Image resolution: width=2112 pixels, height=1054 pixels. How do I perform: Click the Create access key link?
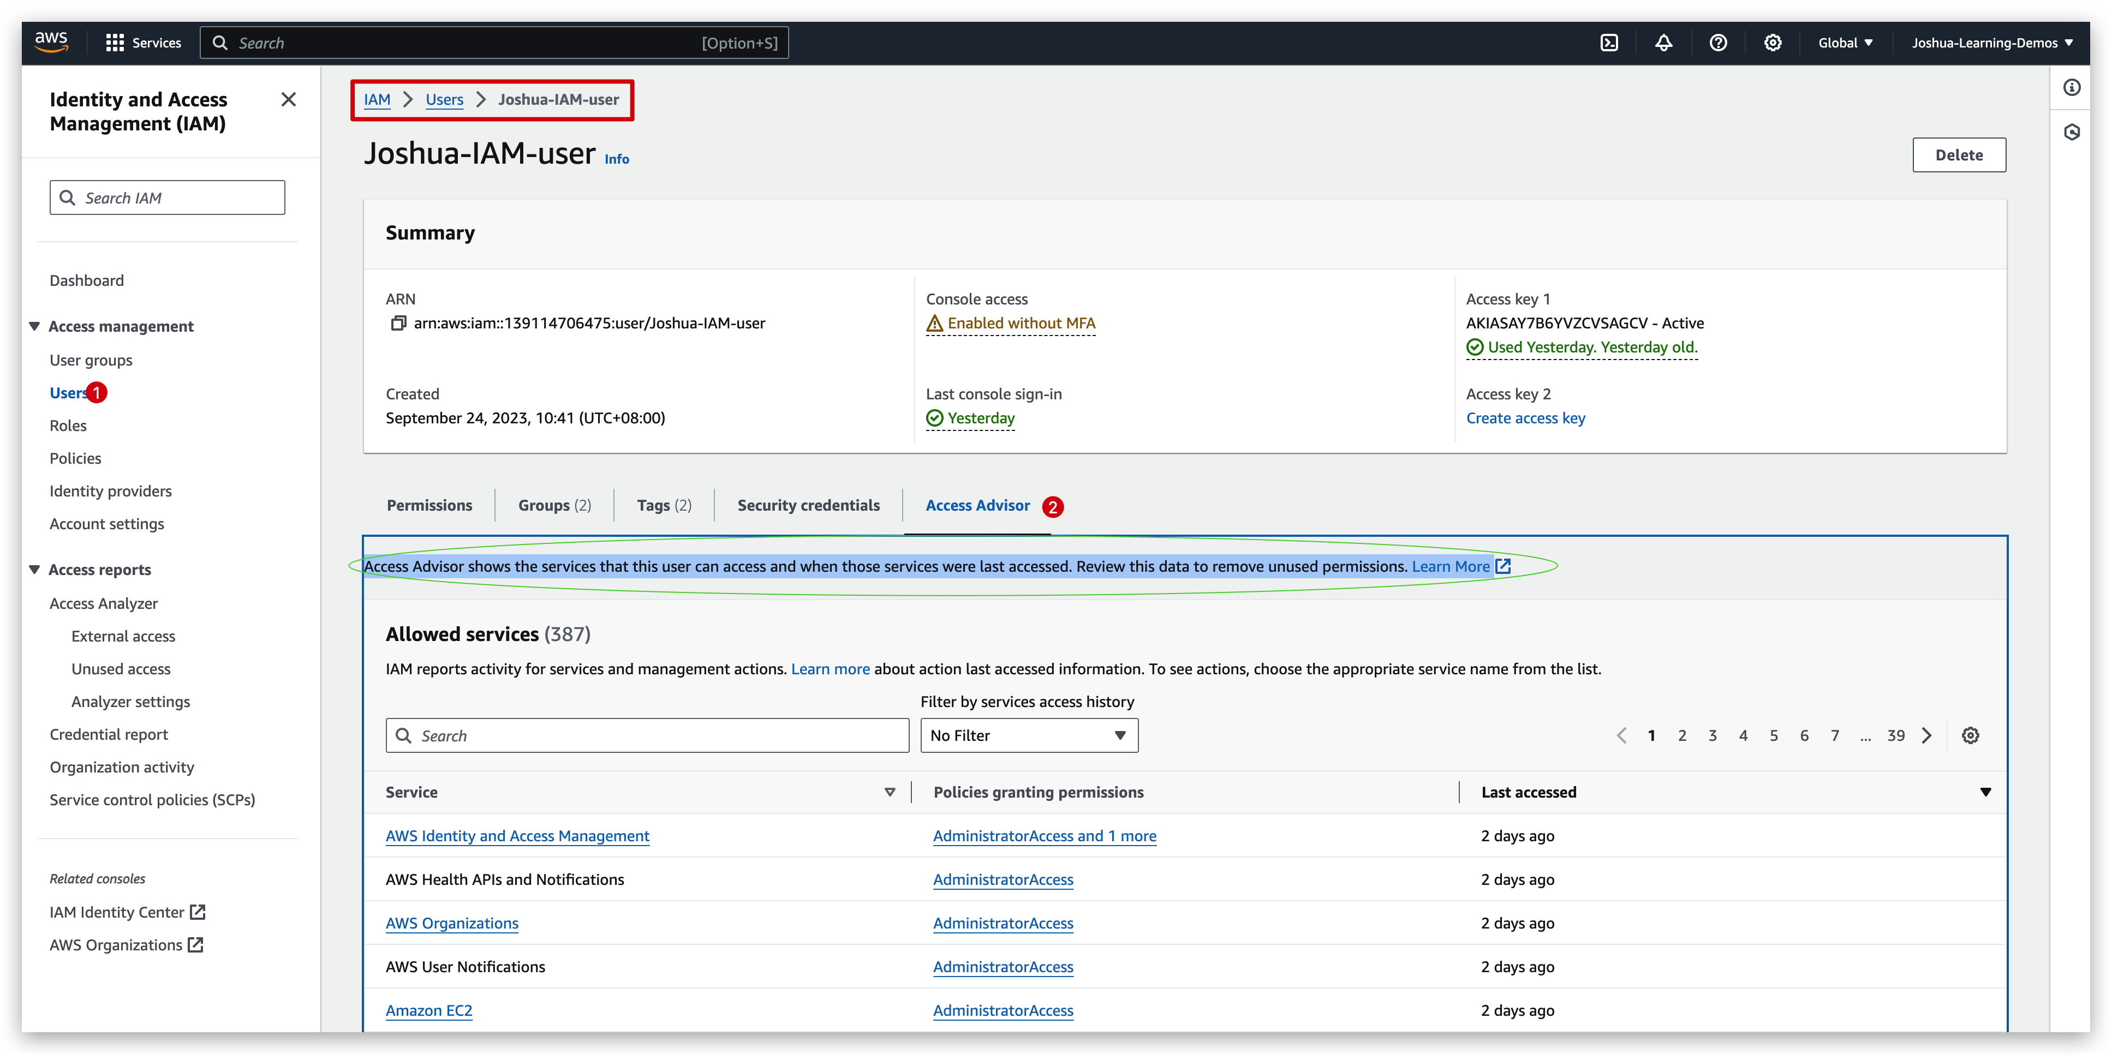coord(1526,418)
